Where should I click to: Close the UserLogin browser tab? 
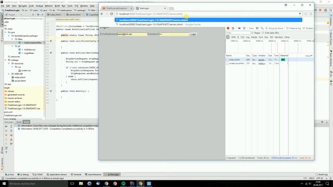[165, 8]
